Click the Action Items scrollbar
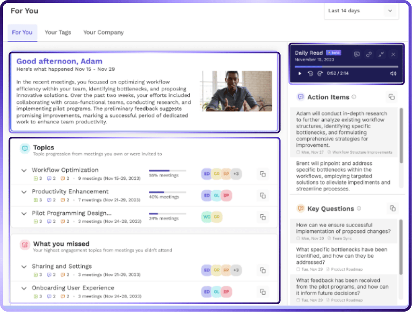 point(401,135)
